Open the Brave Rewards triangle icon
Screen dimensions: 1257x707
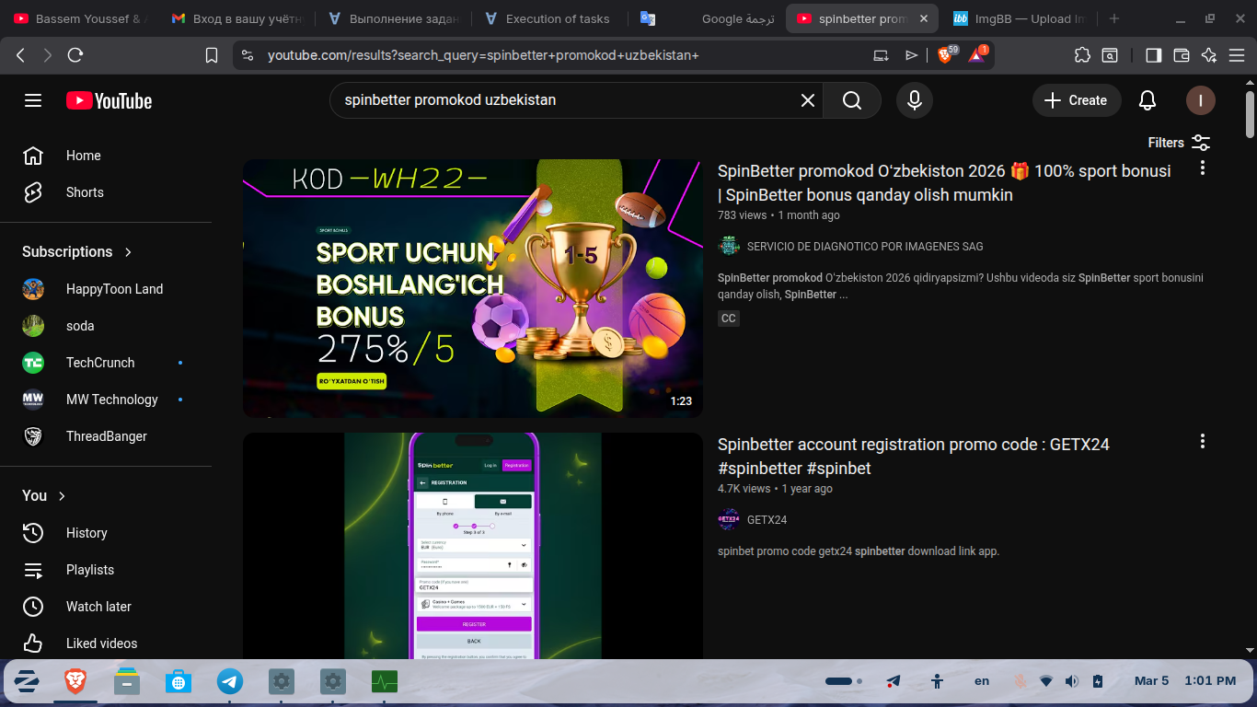977,55
